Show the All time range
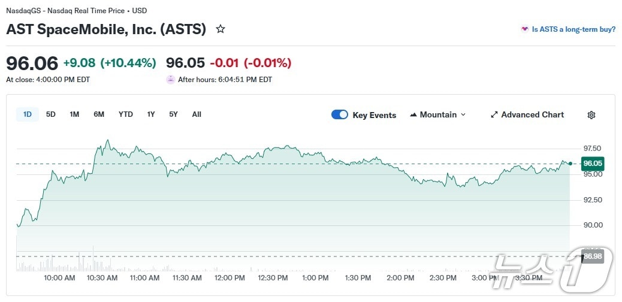 click(197, 114)
